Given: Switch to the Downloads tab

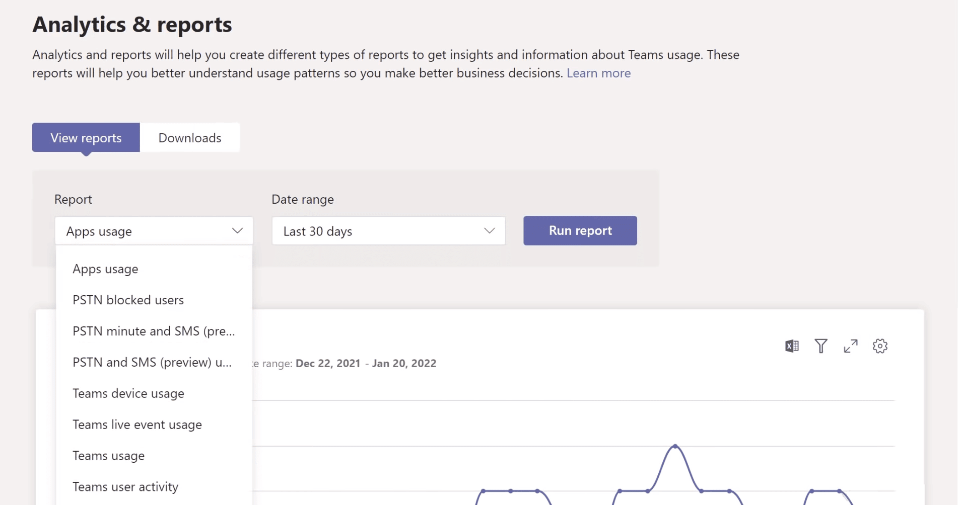Looking at the screenshot, I should [190, 137].
